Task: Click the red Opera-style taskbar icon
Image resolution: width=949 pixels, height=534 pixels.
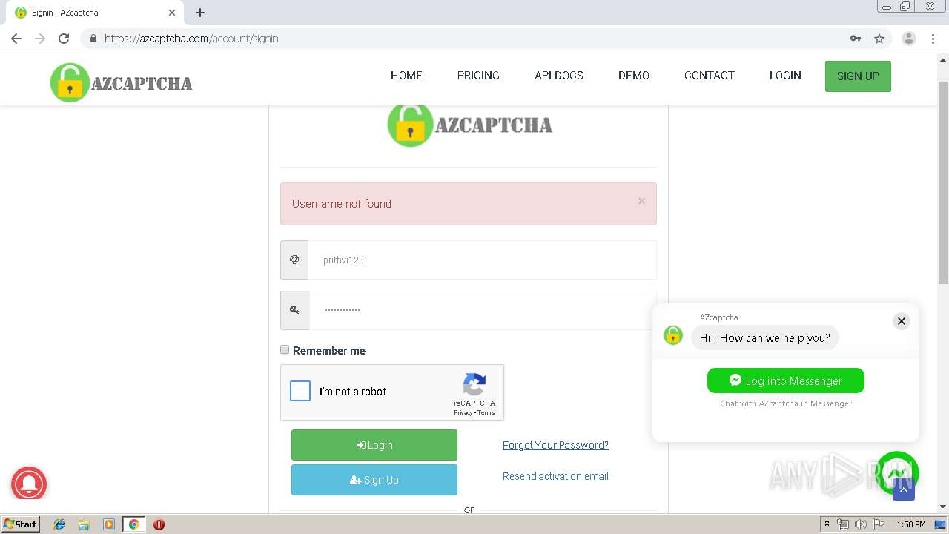Action: pyautogui.click(x=159, y=524)
